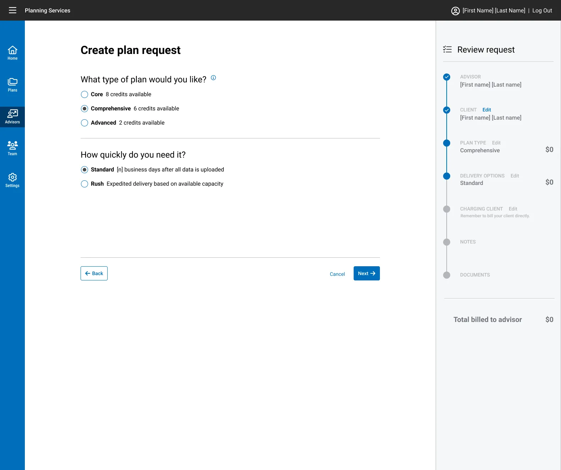Click the Log Out link
561x470 pixels.
(x=542, y=11)
